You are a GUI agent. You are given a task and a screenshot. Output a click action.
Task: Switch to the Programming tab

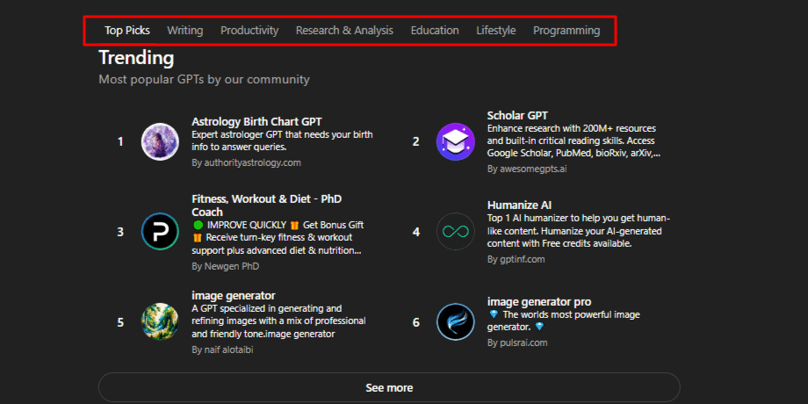[x=566, y=30]
